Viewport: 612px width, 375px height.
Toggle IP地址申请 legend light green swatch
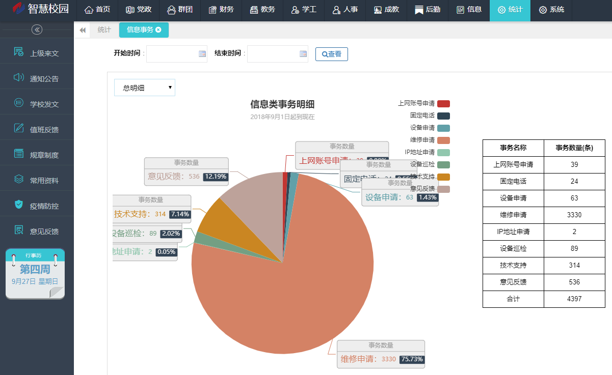pyautogui.click(x=443, y=153)
